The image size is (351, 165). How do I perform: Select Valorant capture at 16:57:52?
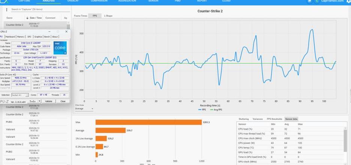(x=35, y=129)
